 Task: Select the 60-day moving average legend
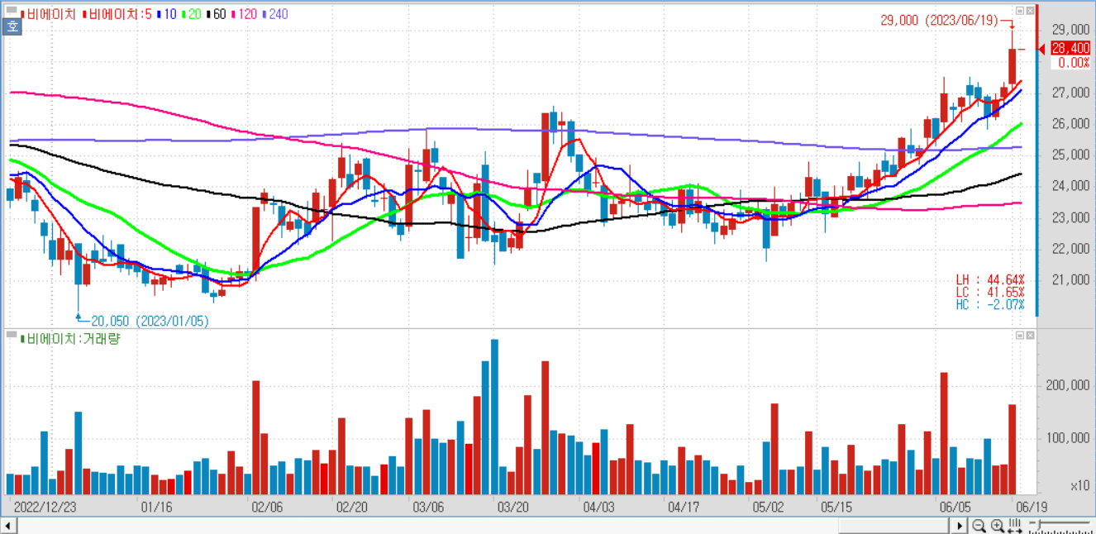(x=216, y=14)
